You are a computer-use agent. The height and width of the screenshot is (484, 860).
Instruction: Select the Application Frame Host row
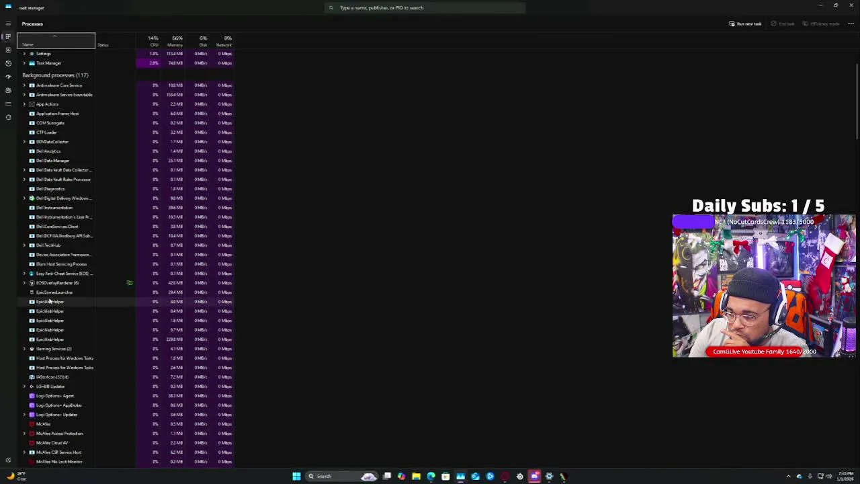pos(126,114)
